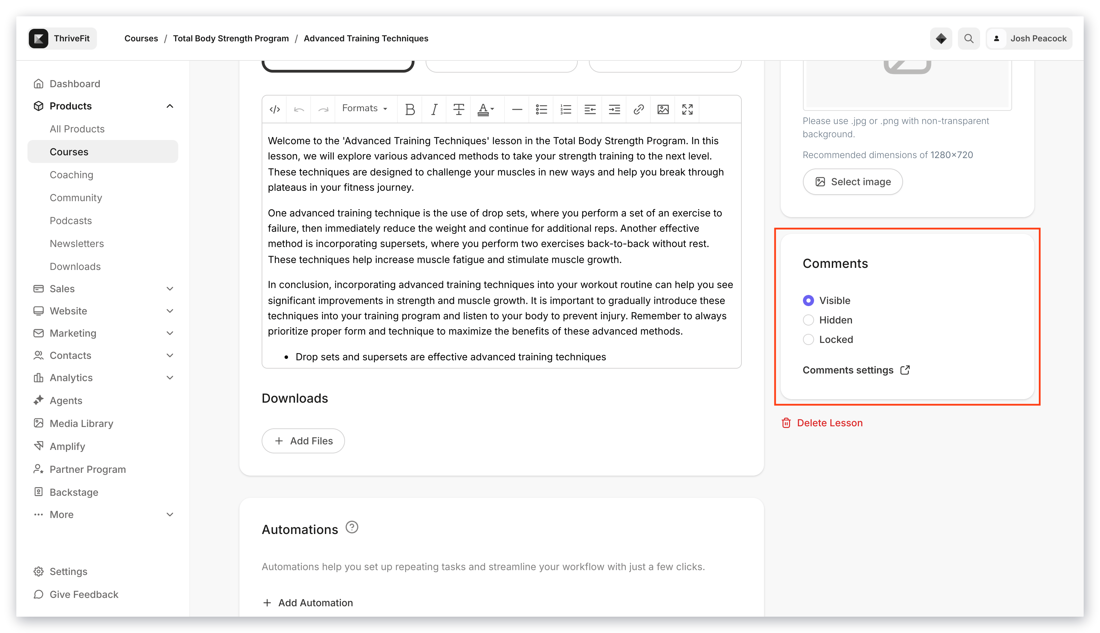Decrease indent in editor
Screen dimensions: 1100x633
pyautogui.click(x=590, y=109)
